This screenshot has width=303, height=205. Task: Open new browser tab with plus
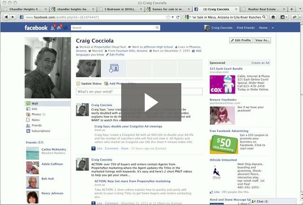tap(292, 9)
